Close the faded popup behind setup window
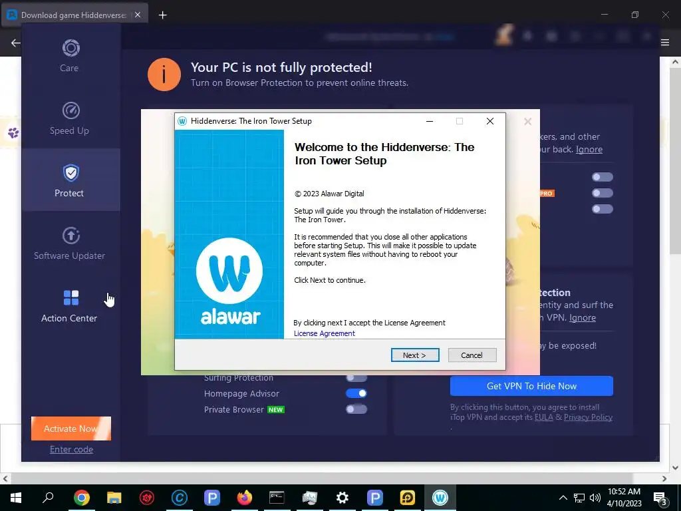This screenshot has width=681, height=511. point(527,122)
